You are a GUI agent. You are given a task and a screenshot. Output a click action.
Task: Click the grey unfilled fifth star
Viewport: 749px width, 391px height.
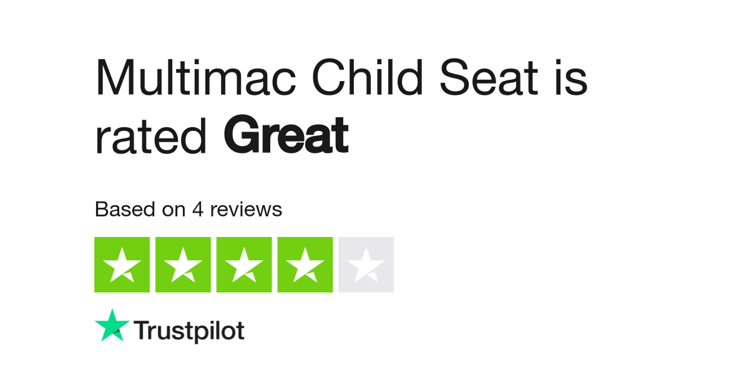coord(366,264)
